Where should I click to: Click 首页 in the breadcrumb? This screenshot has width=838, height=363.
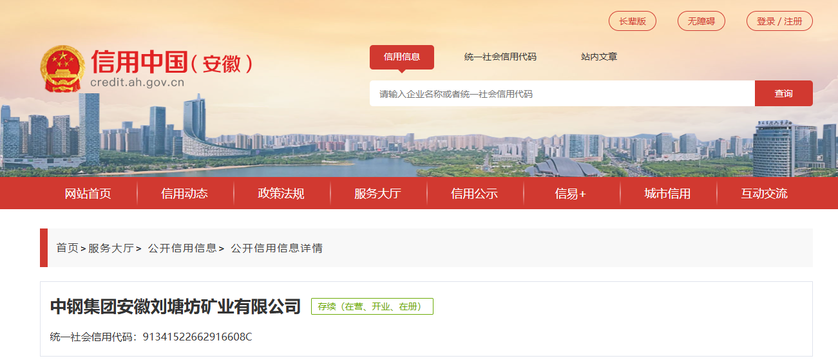(x=68, y=248)
